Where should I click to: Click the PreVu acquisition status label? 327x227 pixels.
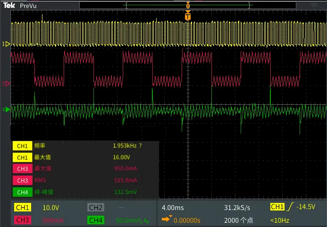[28, 6]
